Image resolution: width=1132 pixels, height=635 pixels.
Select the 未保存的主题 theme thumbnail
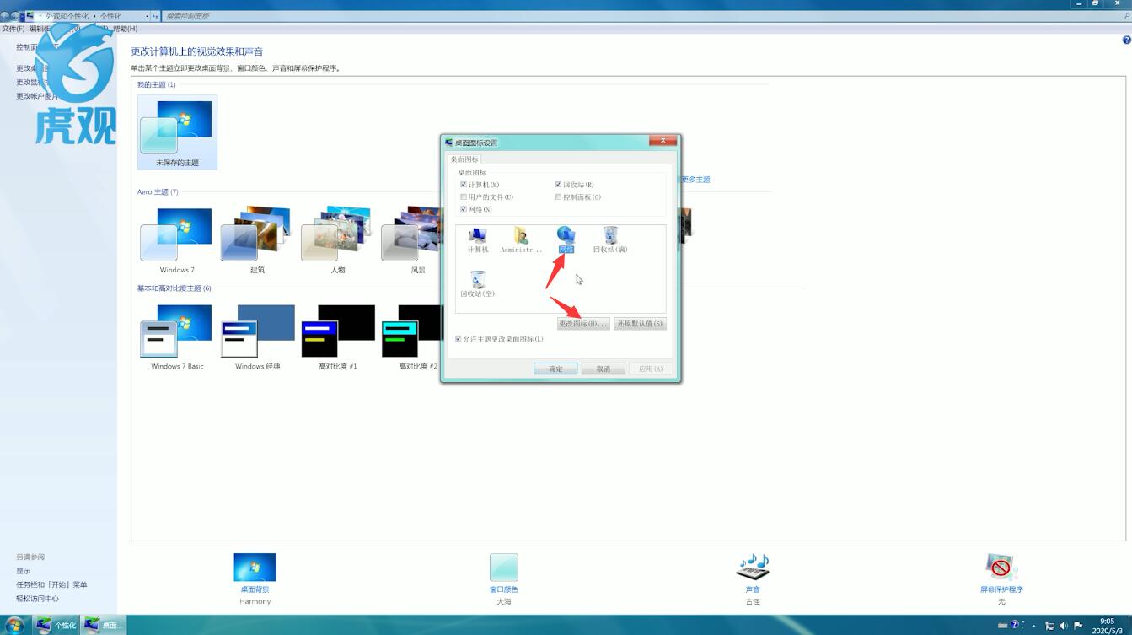coord(177,132)
